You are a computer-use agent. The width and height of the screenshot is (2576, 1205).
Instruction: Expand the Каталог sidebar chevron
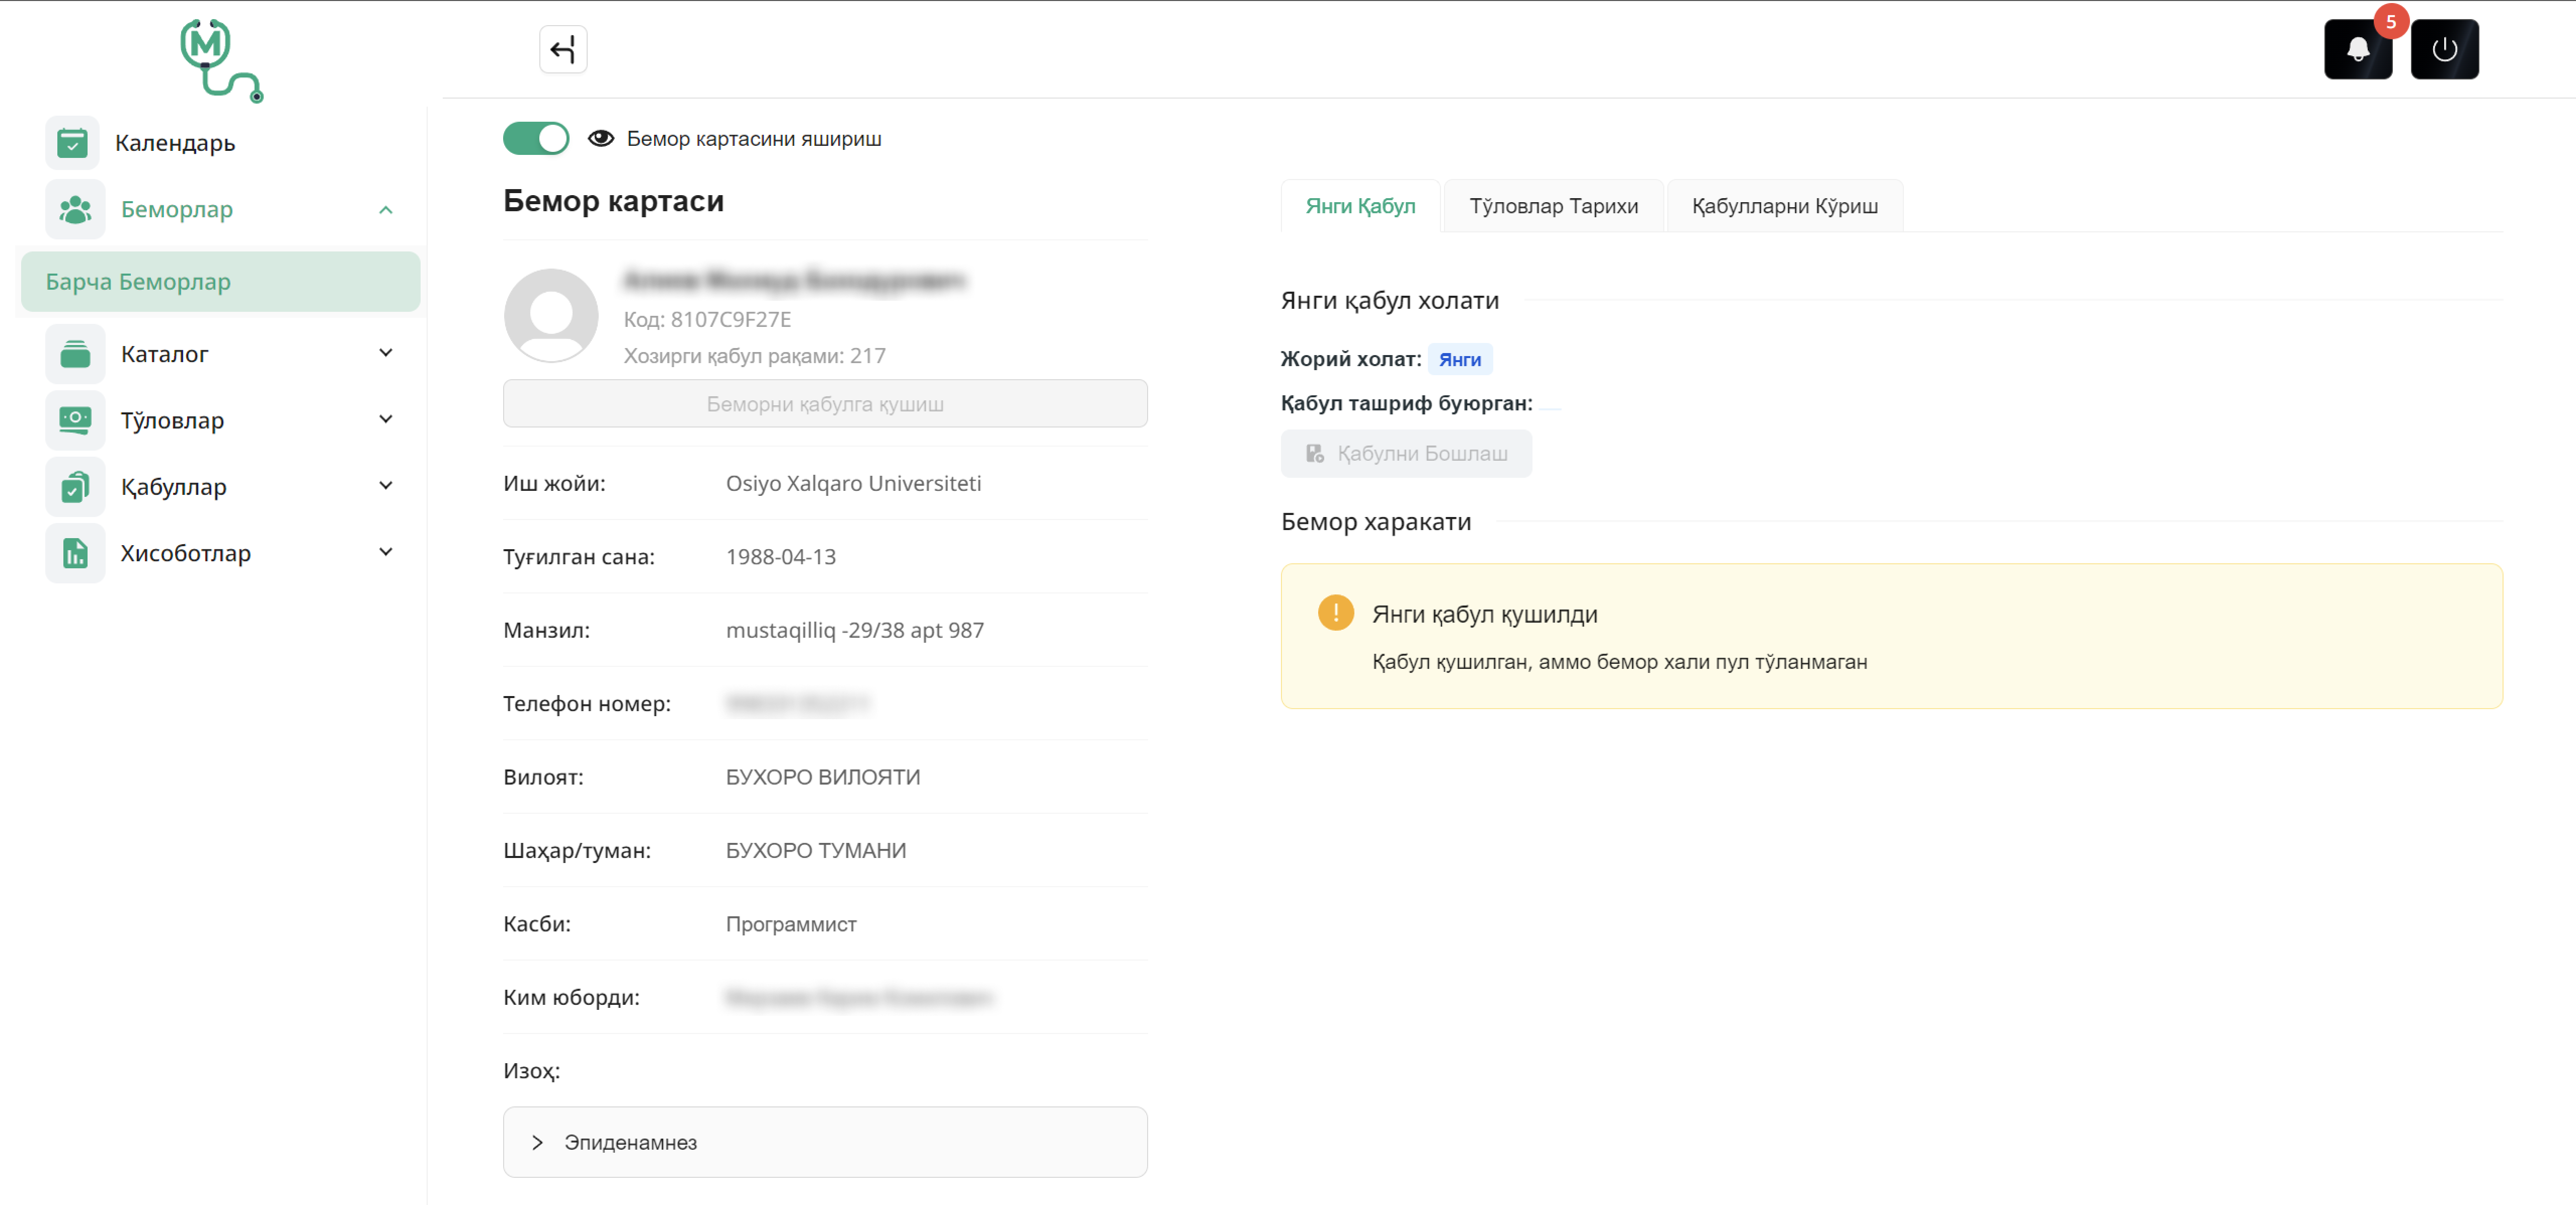point(386,353)
